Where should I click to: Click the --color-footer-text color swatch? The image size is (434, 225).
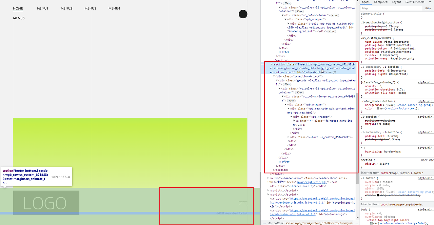coord(378,109)
